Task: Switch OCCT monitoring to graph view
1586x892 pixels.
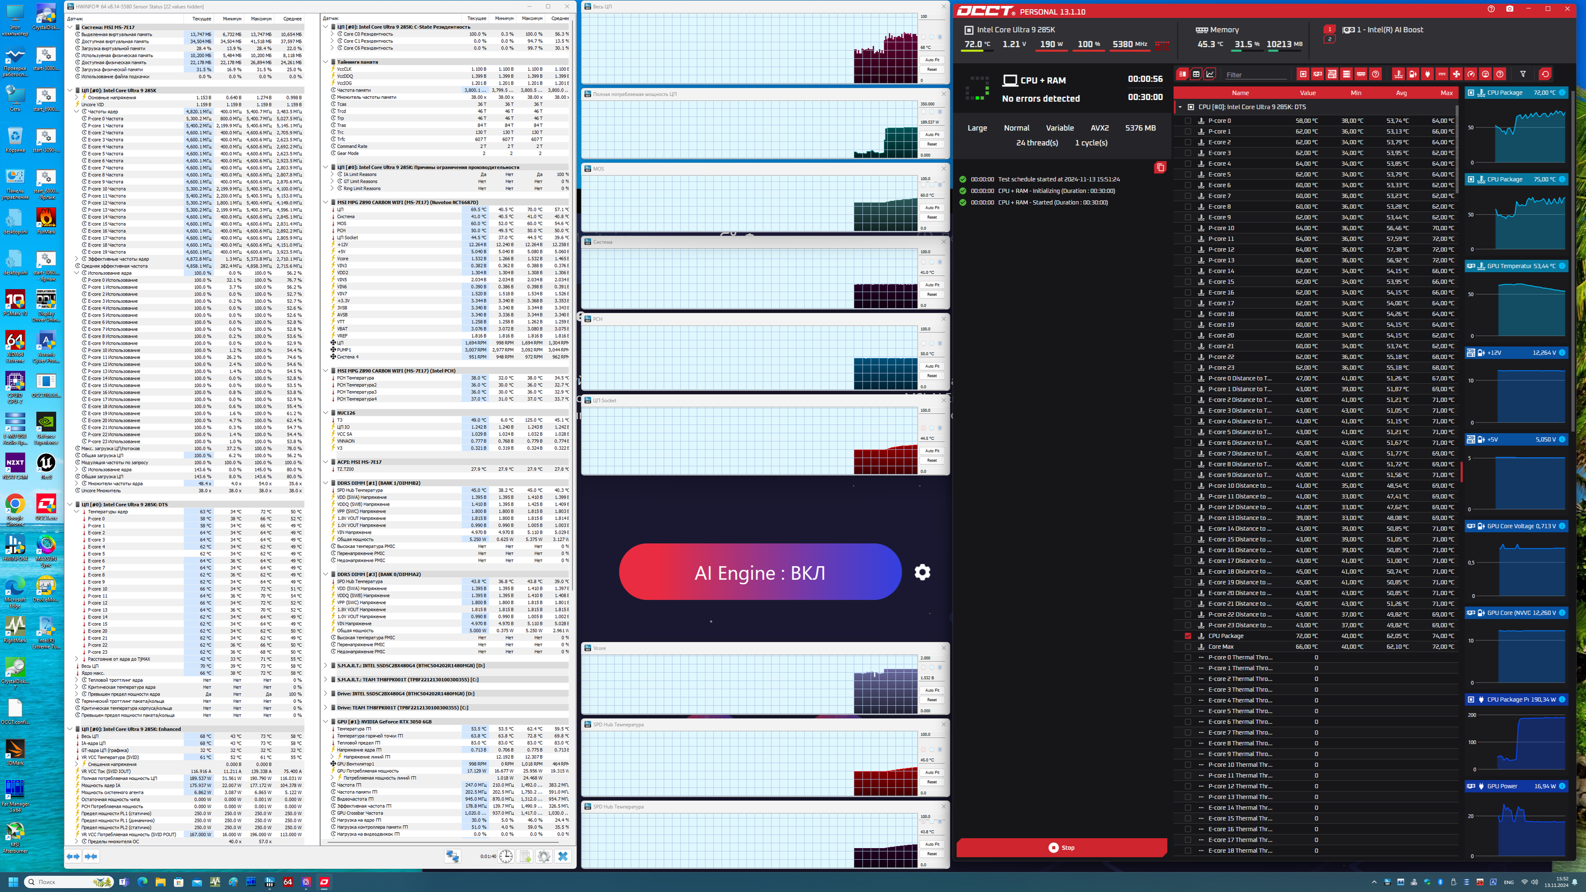Action: click(x=1210, y=75)
